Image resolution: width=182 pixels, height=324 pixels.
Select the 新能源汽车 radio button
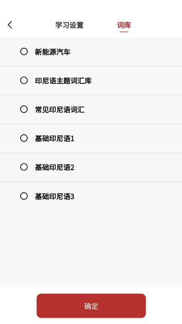coord(24,51)
